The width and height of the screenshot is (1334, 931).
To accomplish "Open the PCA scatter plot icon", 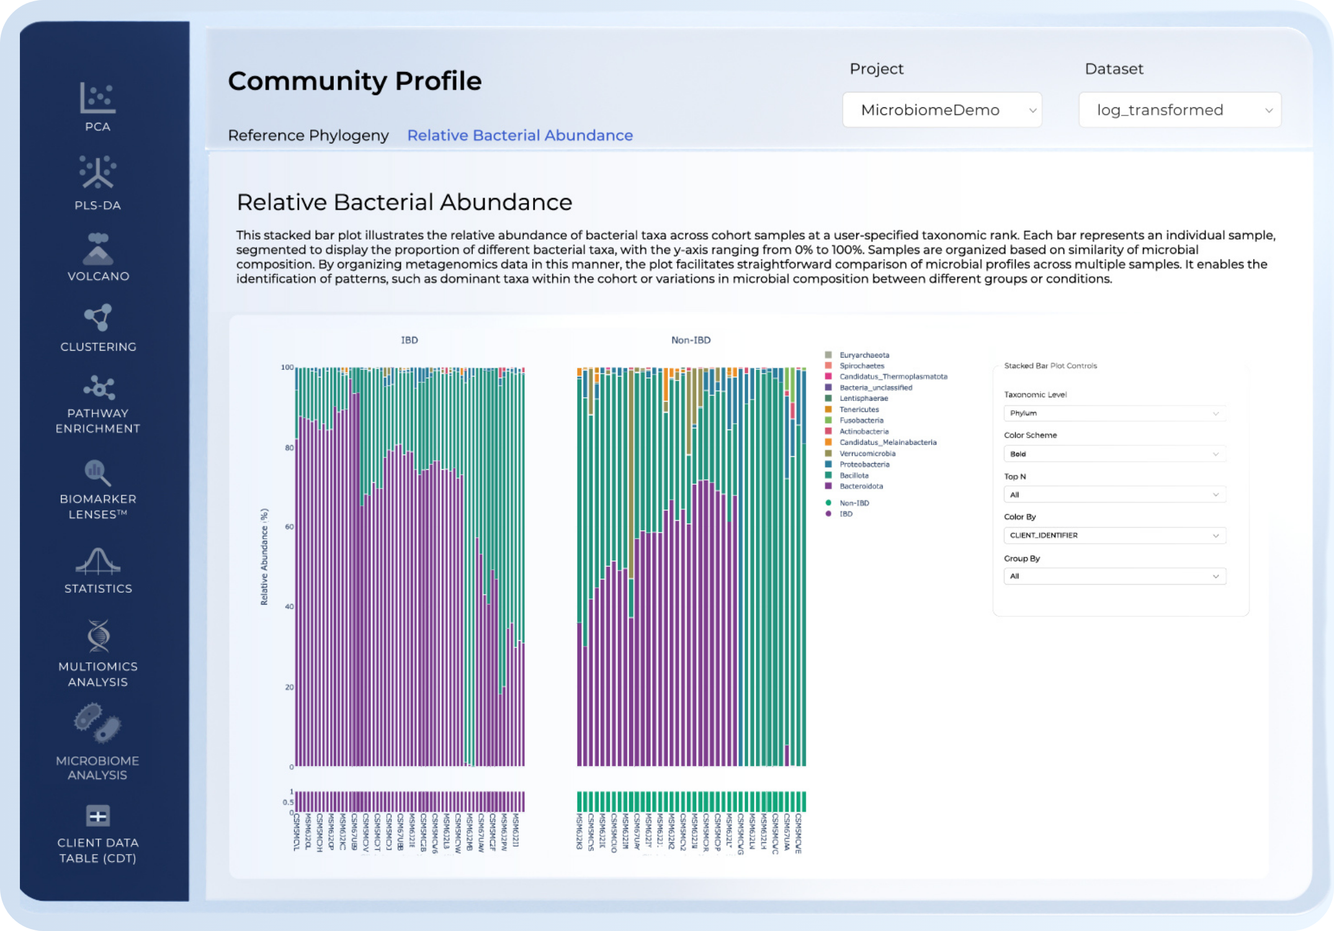I will click(97, 98).
